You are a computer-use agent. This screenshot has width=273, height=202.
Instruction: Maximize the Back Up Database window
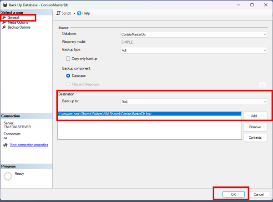click(252, 5)
